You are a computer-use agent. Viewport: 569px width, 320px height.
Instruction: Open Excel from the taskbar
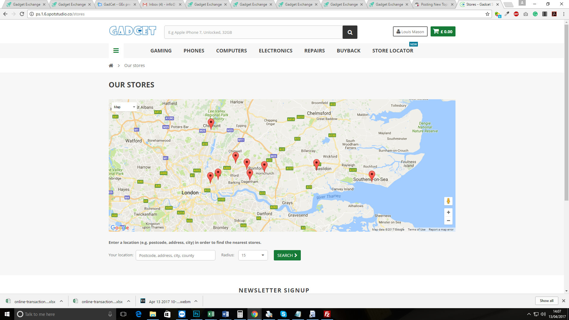[x=211, y=314]
